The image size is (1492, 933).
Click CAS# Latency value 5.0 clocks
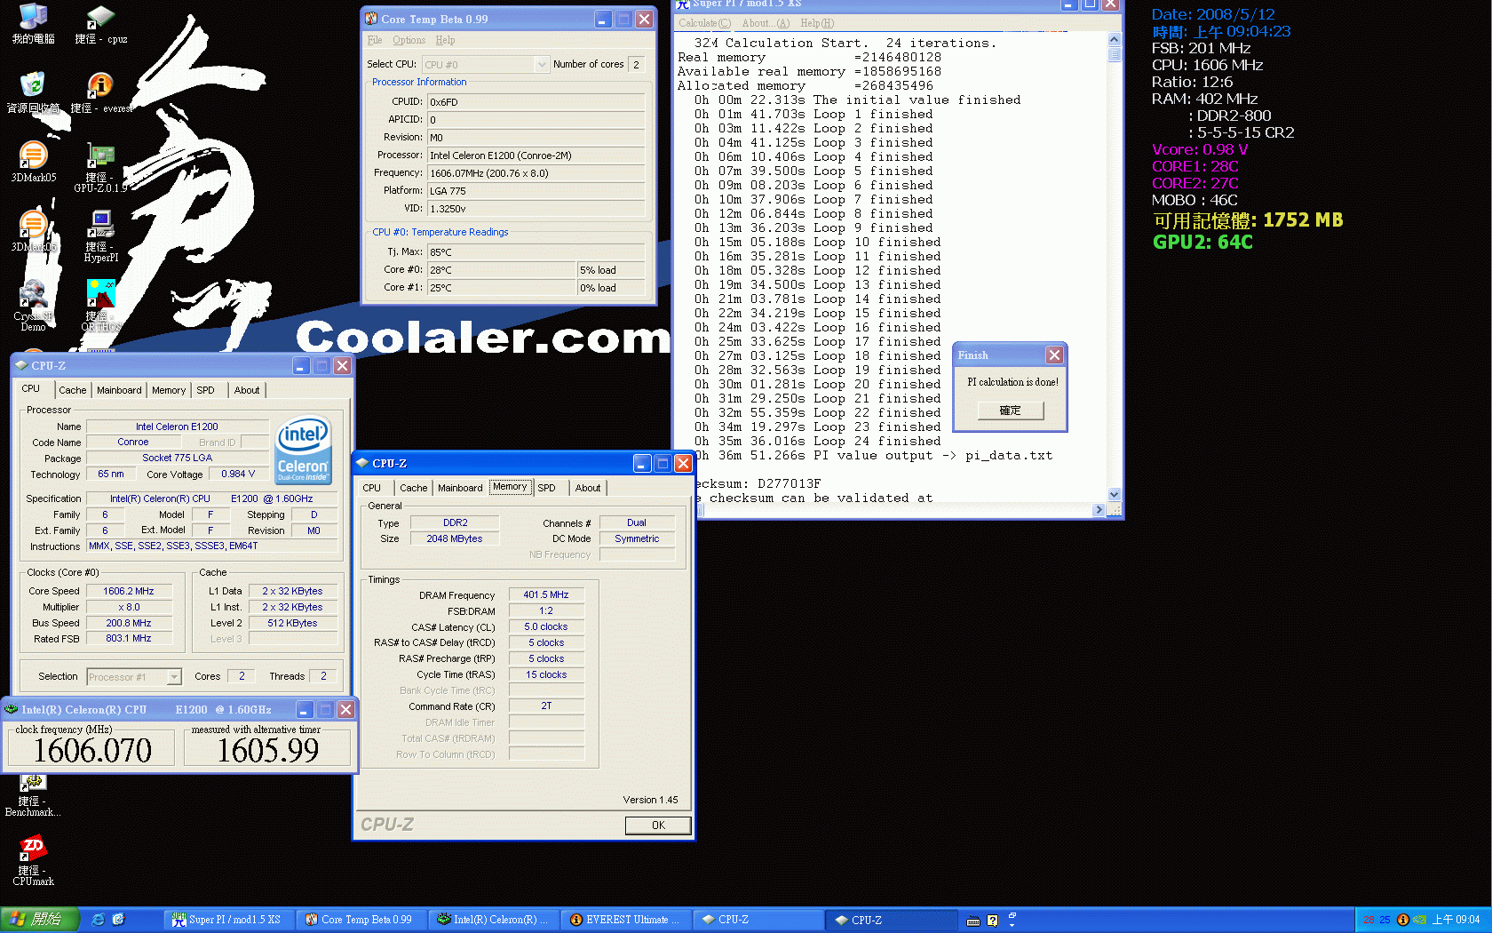(546, 627)
